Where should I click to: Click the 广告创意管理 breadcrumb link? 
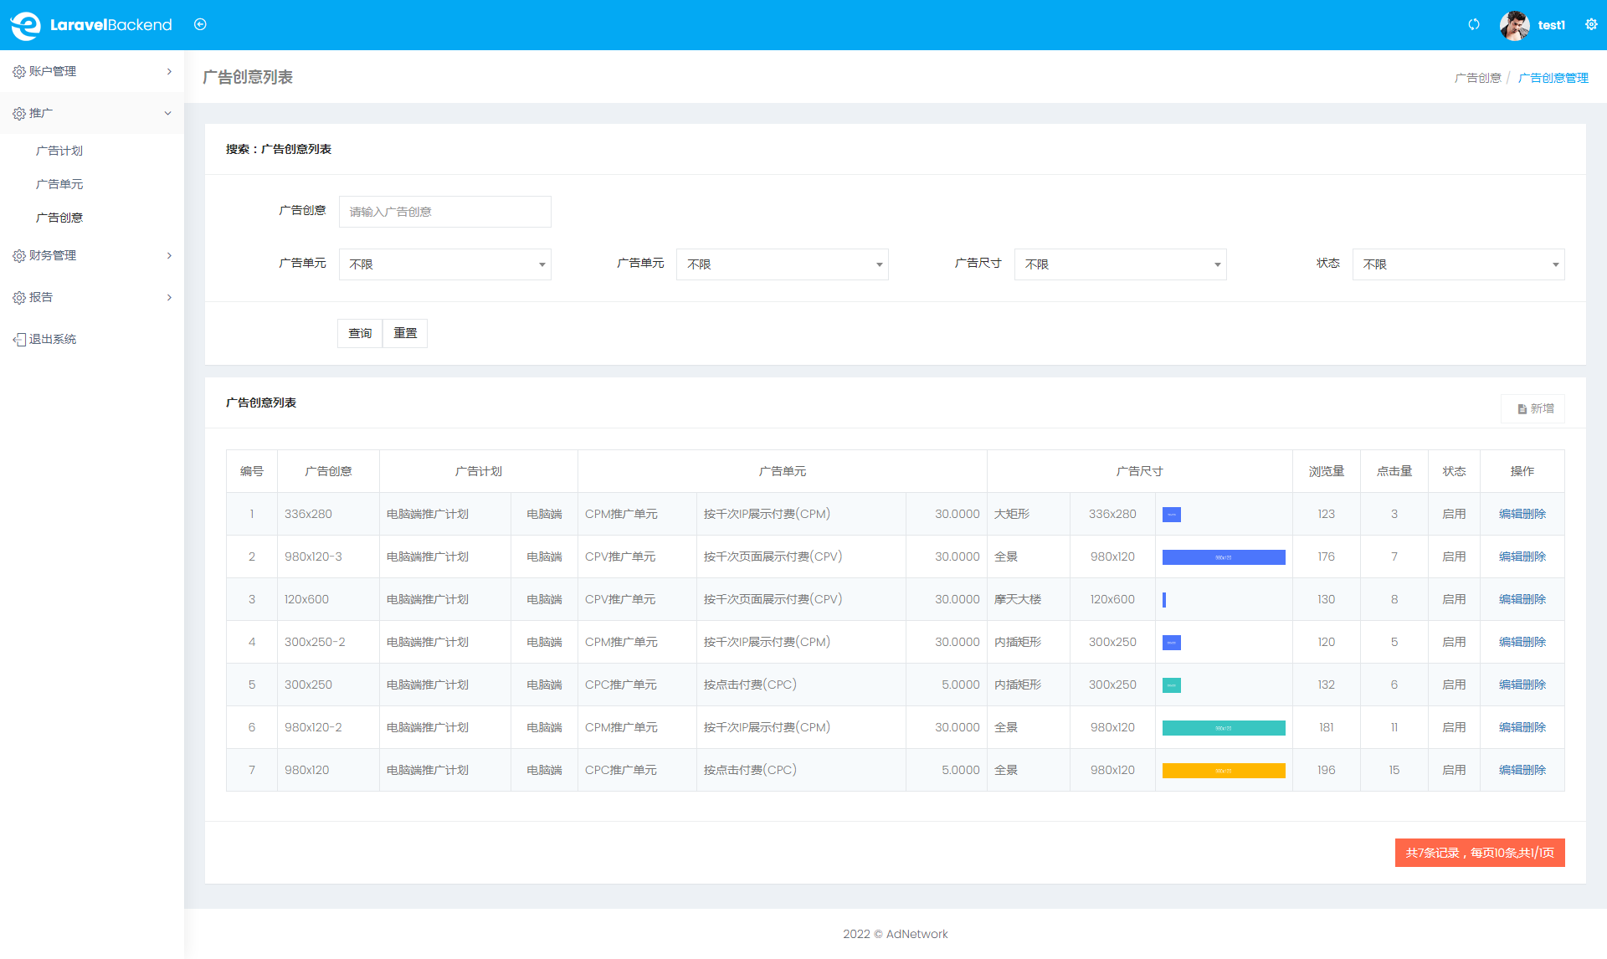tap(1553, 78)
